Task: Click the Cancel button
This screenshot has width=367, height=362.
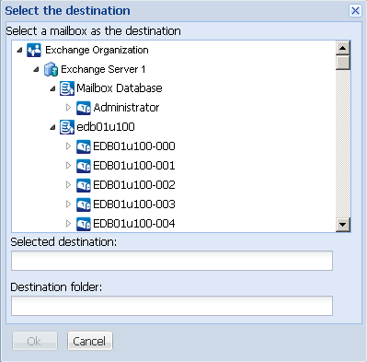Action: tap(90, 341)
